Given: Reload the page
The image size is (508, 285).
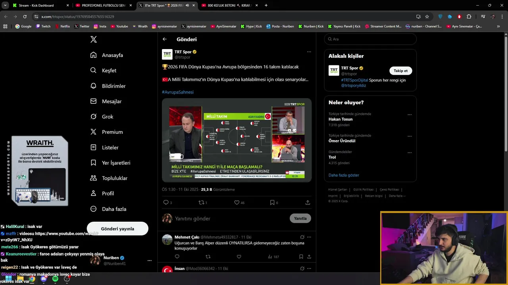Looking at the screenshot, I should coord(25,17).
